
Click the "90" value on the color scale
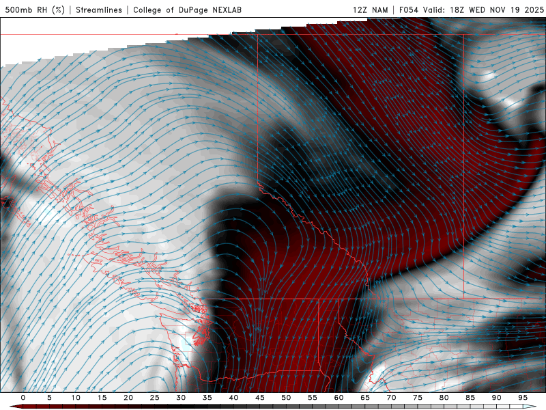tap(496, 398)
